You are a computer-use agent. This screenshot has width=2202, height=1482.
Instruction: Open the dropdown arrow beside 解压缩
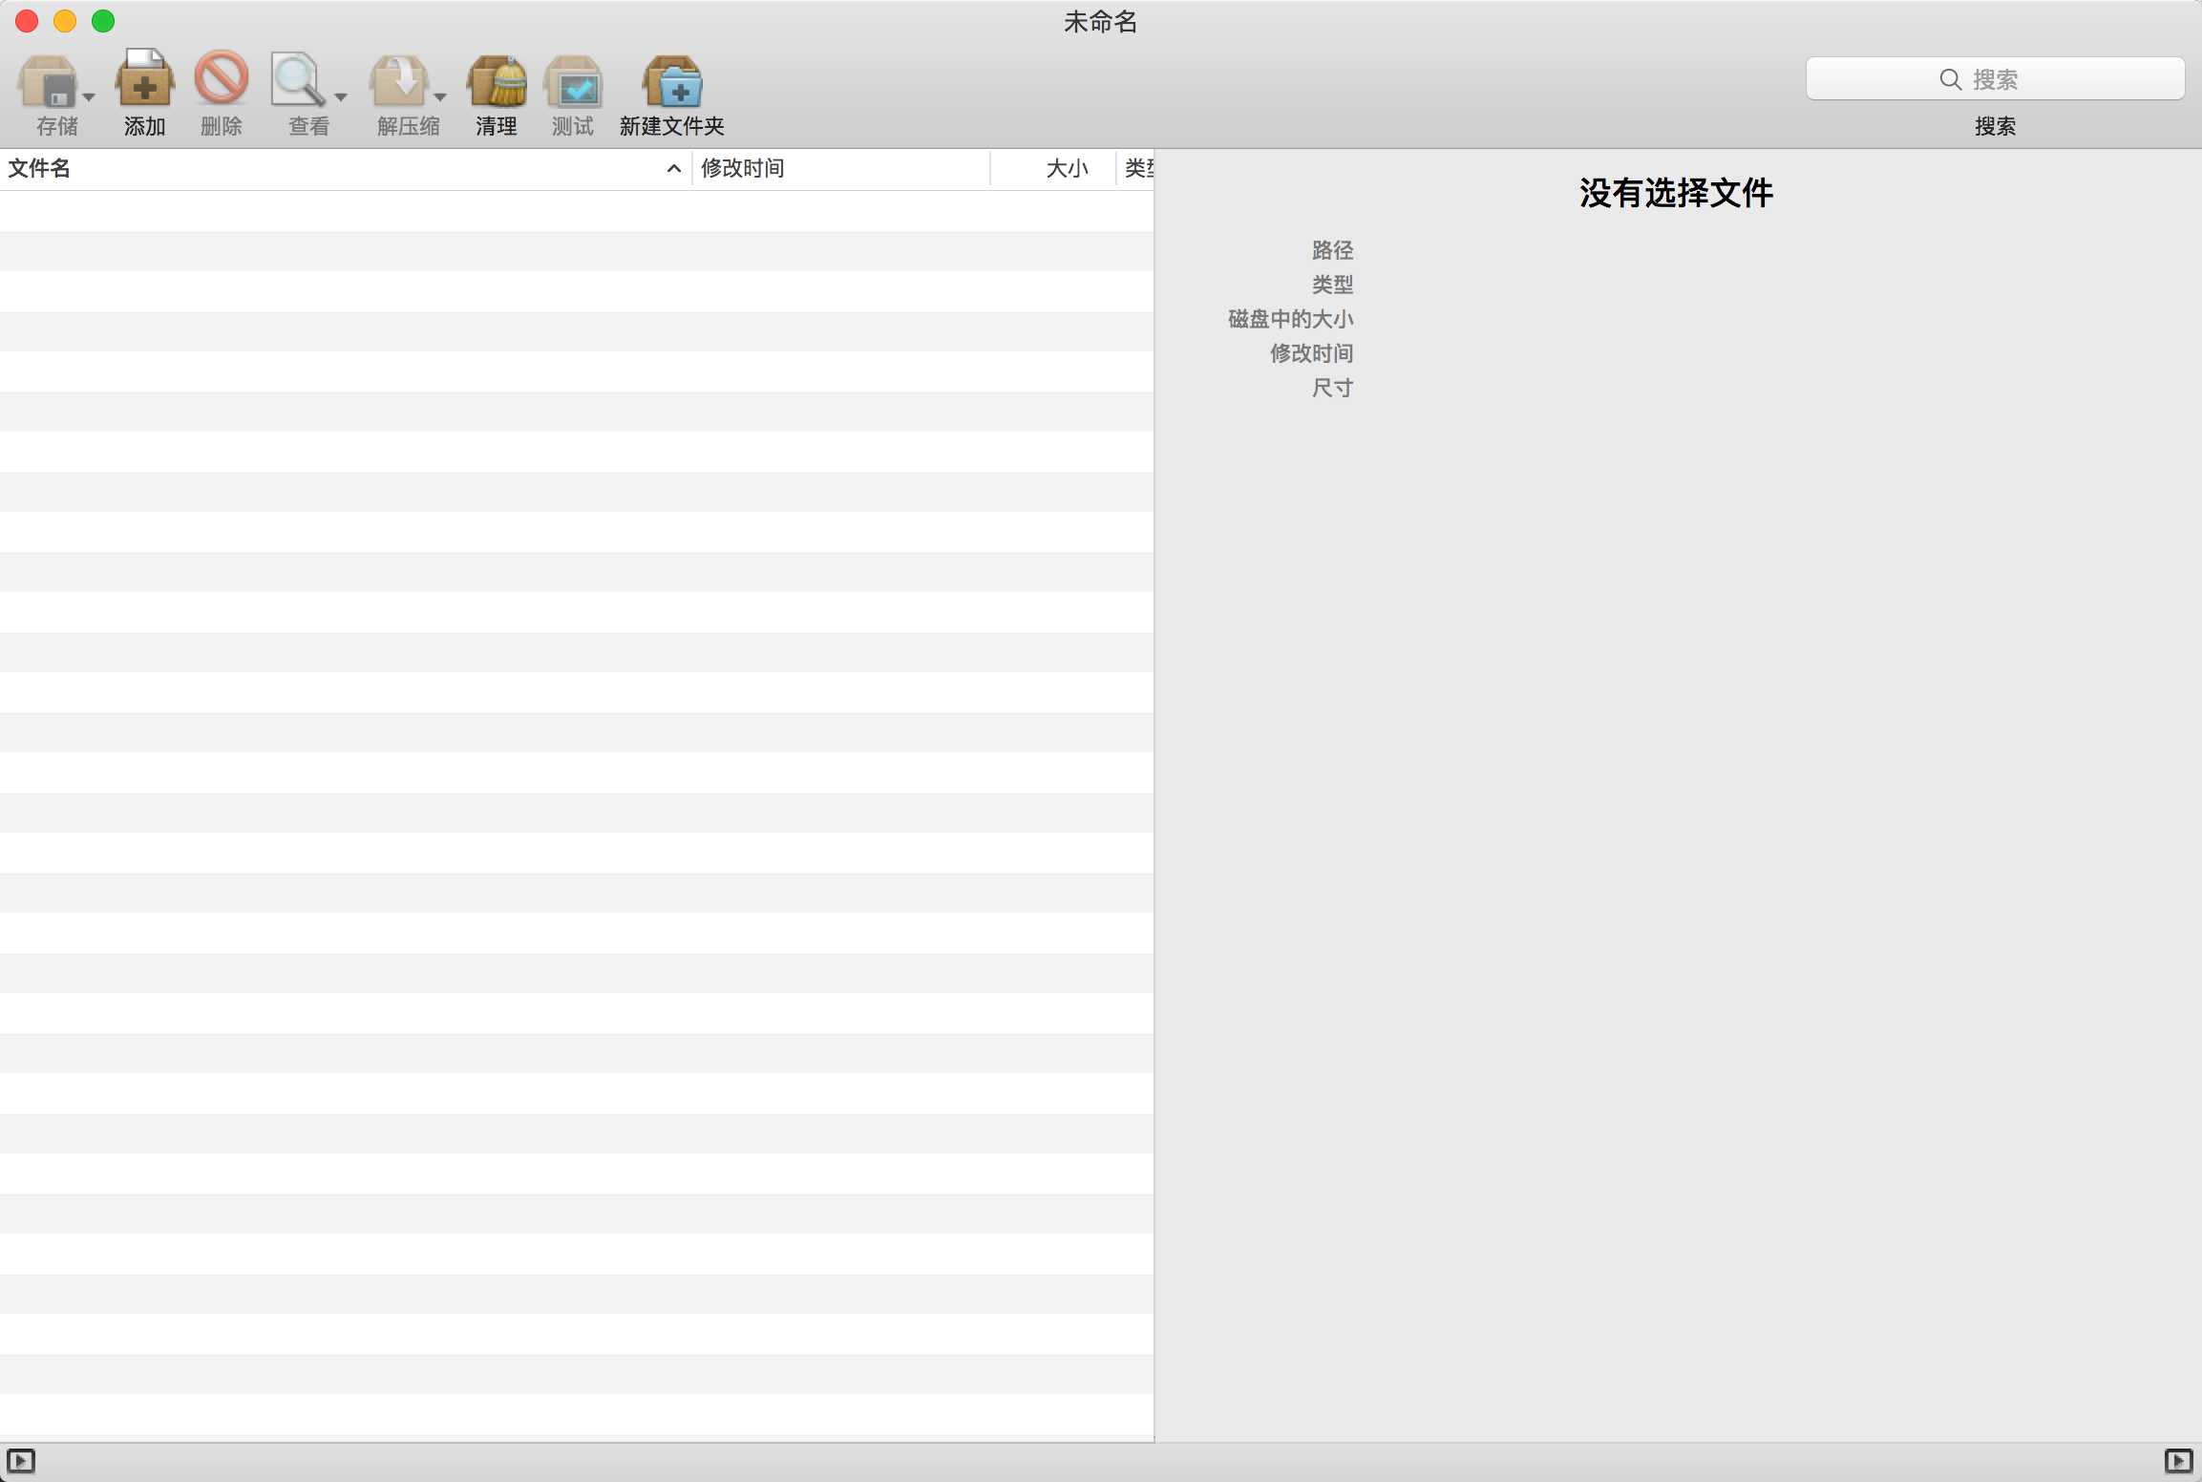[x=440, y=97]
